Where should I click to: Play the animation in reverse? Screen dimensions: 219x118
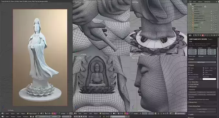(79, 117)
